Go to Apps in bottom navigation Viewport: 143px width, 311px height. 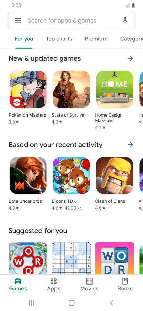(x=53, y=285)
